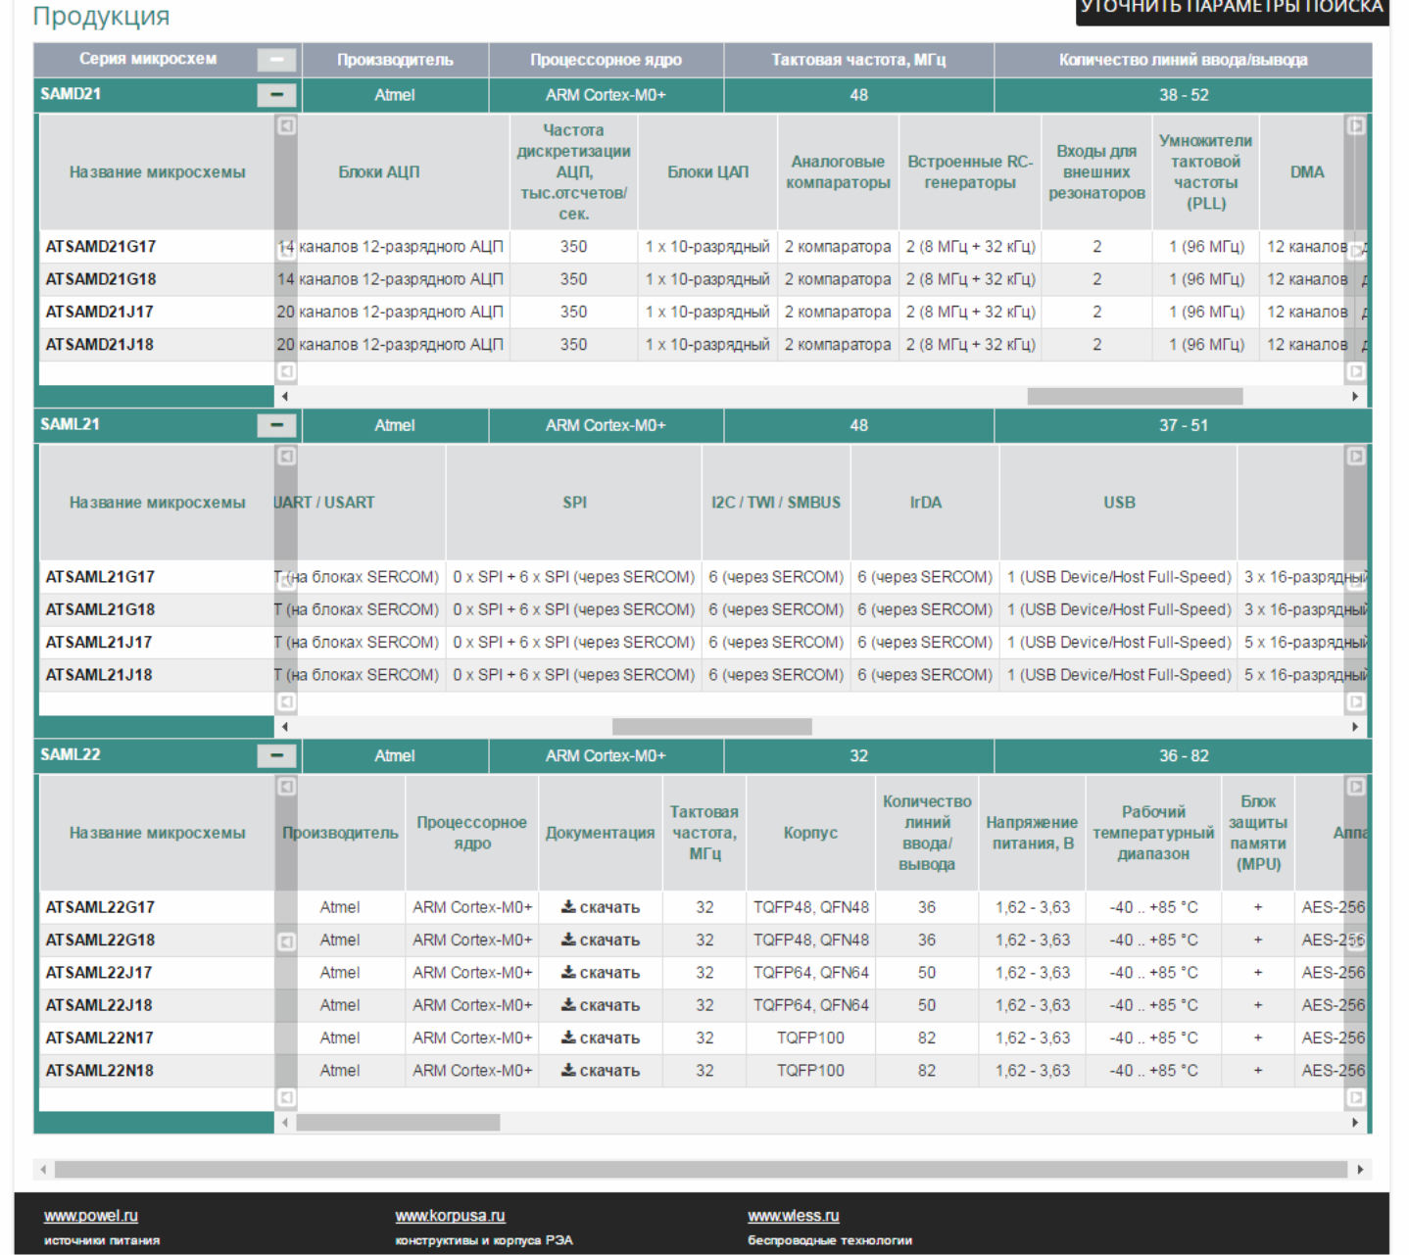Click the 'Количество линий ввода/вывода' main header
The height and width of the screenshot is (1255, 1409).
pos(1183,60)
